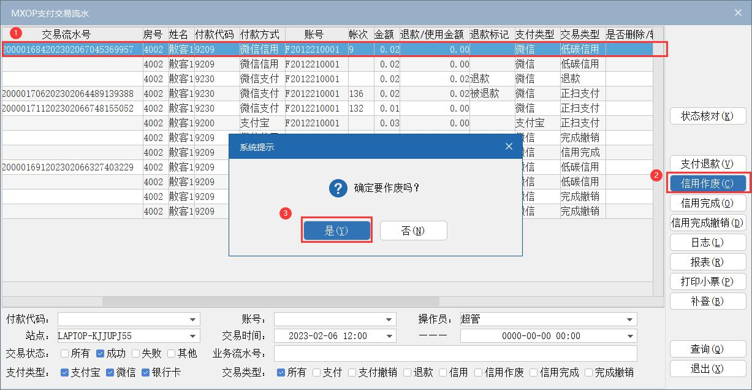Click the 姓名 column header
Image resolution: width=752 pixels, height=390 pixels.
coord(181,34)
